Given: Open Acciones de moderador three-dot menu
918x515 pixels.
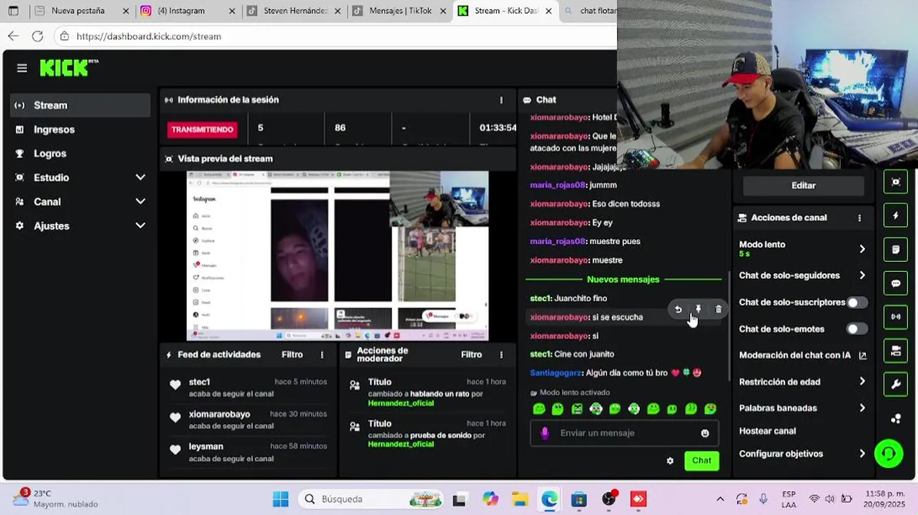Looking at the screenshot, I should coord(501,355).
